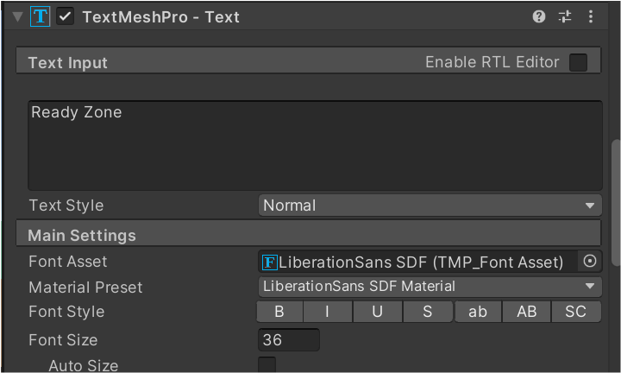The image size is (621, 373).
Task: Toggle lowercase ab font style button
Action: coord(478,312)
